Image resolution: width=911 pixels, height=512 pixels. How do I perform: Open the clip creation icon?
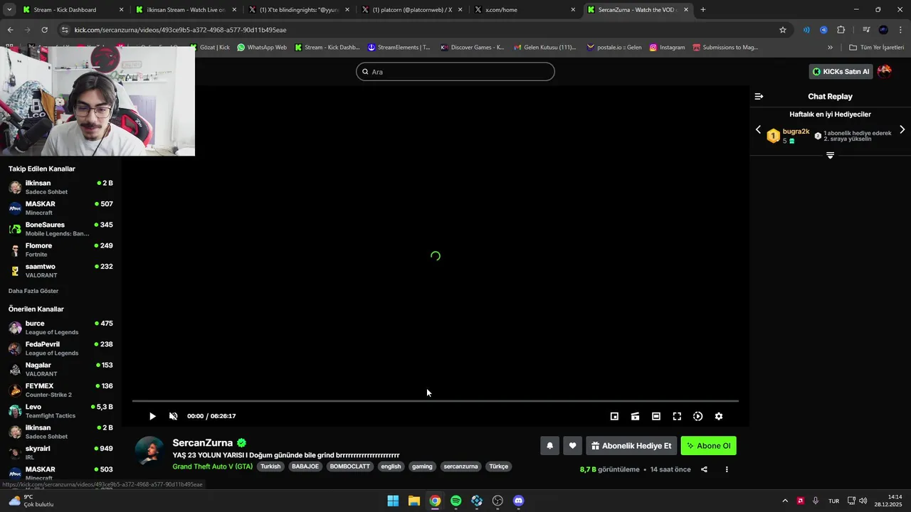pos(635,416)
